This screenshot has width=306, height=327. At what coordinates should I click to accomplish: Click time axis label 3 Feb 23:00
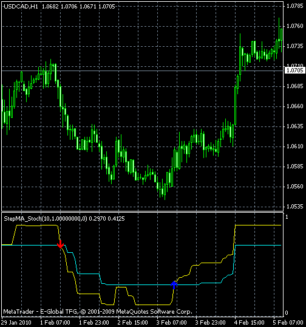tap(211, 322)
